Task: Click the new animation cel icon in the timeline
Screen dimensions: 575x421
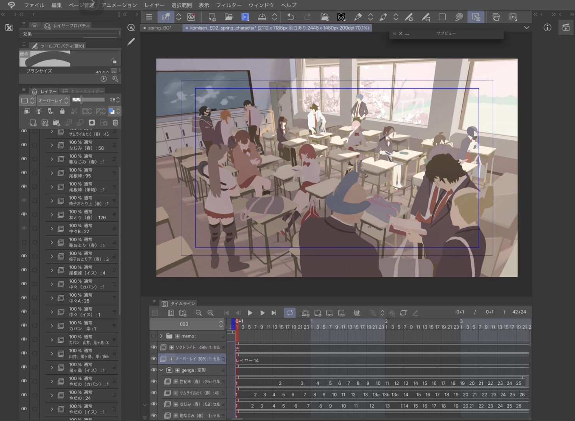Action: coord(317,313)
